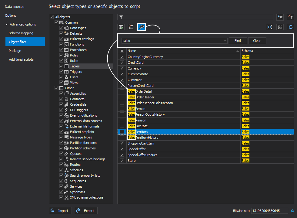The image size is (297, 218).
Task: Click the refresh icon in toolbar
Action: [290, 27]
